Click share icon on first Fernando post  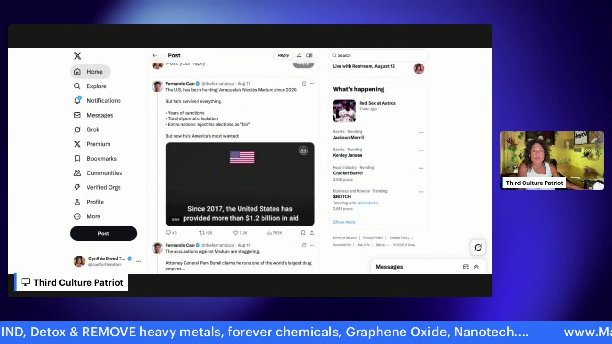[x=312, y=233]
